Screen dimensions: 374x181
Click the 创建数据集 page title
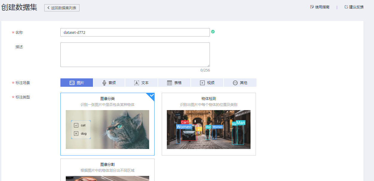[19, 7]
